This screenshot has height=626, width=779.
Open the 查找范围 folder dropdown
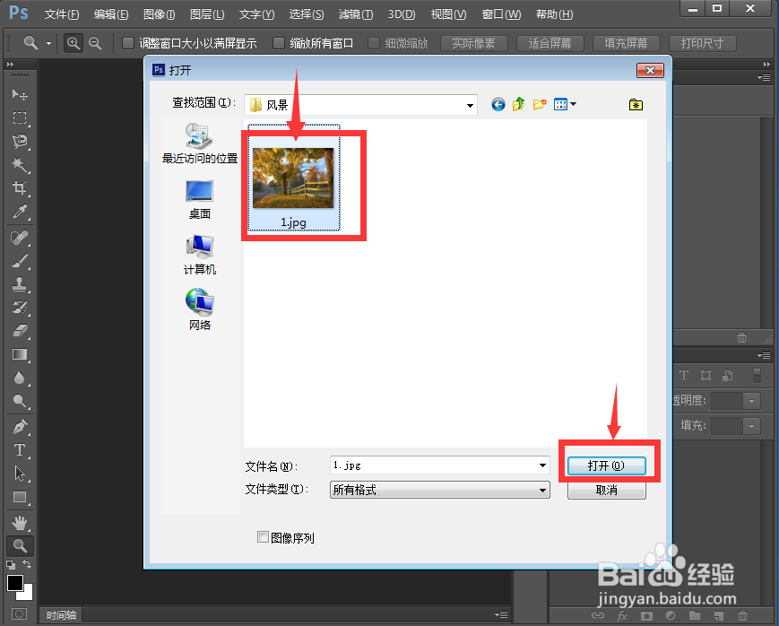tap(470, 104)
